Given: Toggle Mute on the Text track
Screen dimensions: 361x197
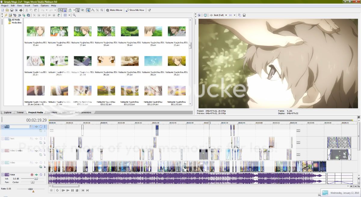Looking at the screenshot, I should pyautogui.click(x=41, y=139).
